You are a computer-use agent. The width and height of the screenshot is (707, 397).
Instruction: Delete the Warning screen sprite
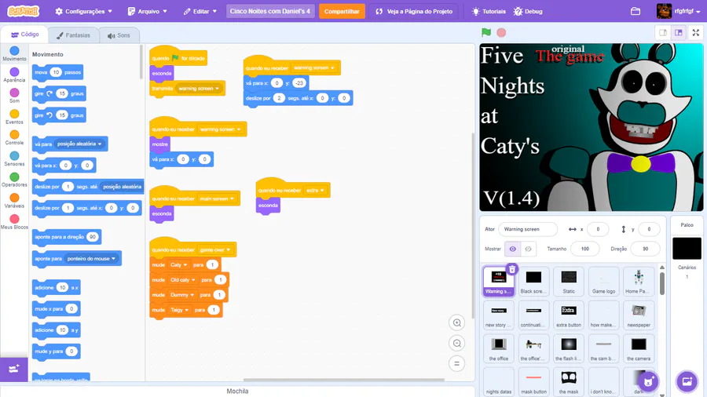(x=511, y=269)
